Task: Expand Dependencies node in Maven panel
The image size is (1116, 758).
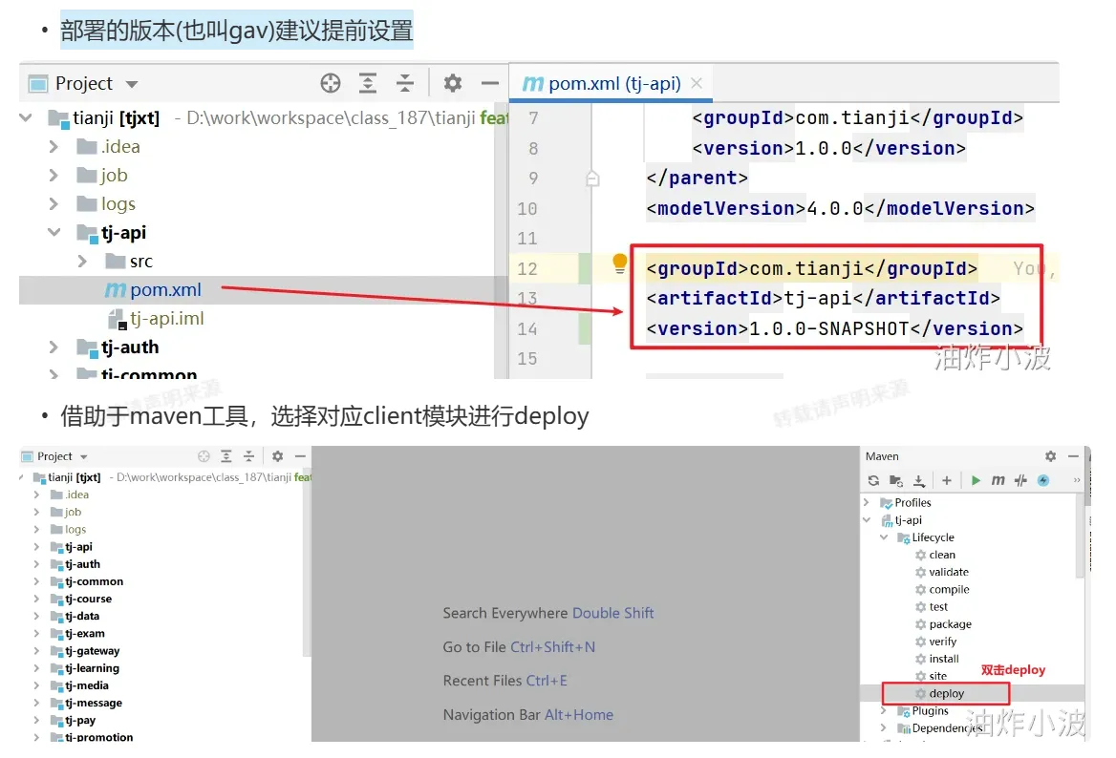Action: [883, 727]
